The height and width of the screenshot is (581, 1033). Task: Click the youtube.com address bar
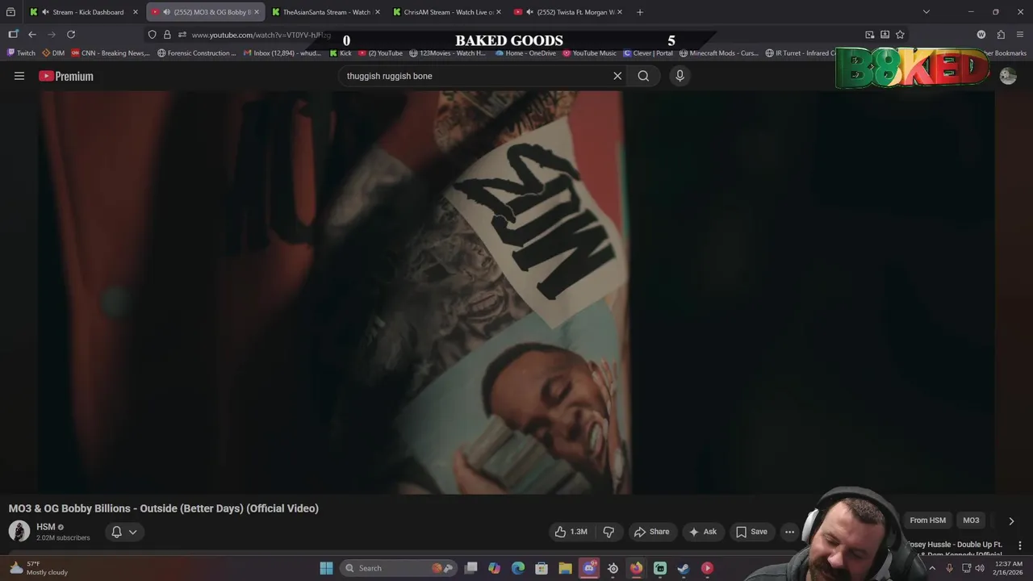[x=261, y=35]
